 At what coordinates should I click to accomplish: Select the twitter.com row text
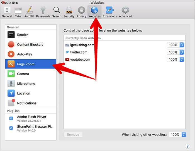[x=79, y=52]
